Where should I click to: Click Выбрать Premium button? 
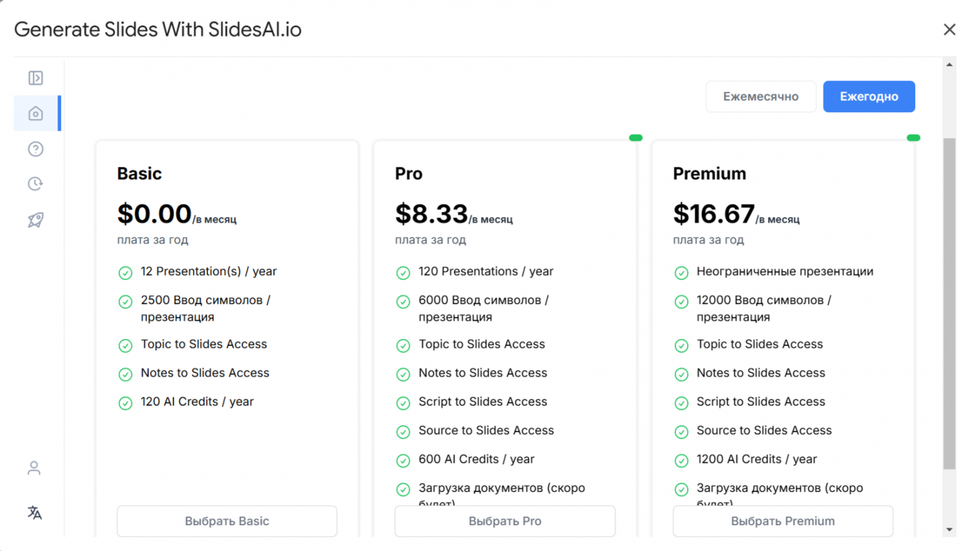(x=783, y=521)
